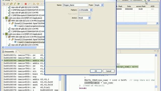Click the Data column header

129,6
